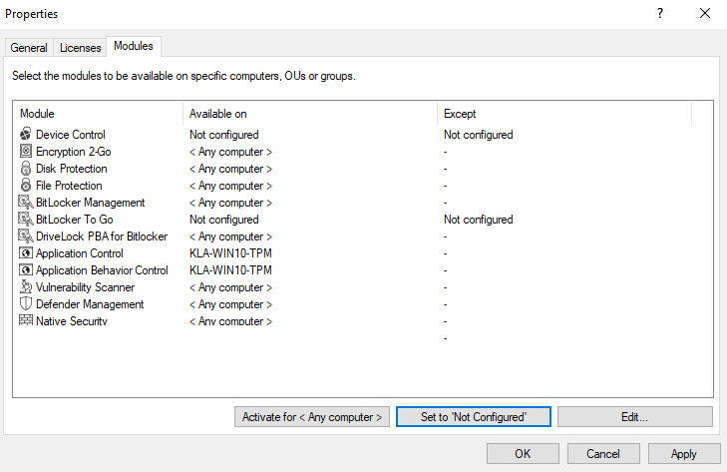Open the Licenses tab

click(x=80, y=47)
